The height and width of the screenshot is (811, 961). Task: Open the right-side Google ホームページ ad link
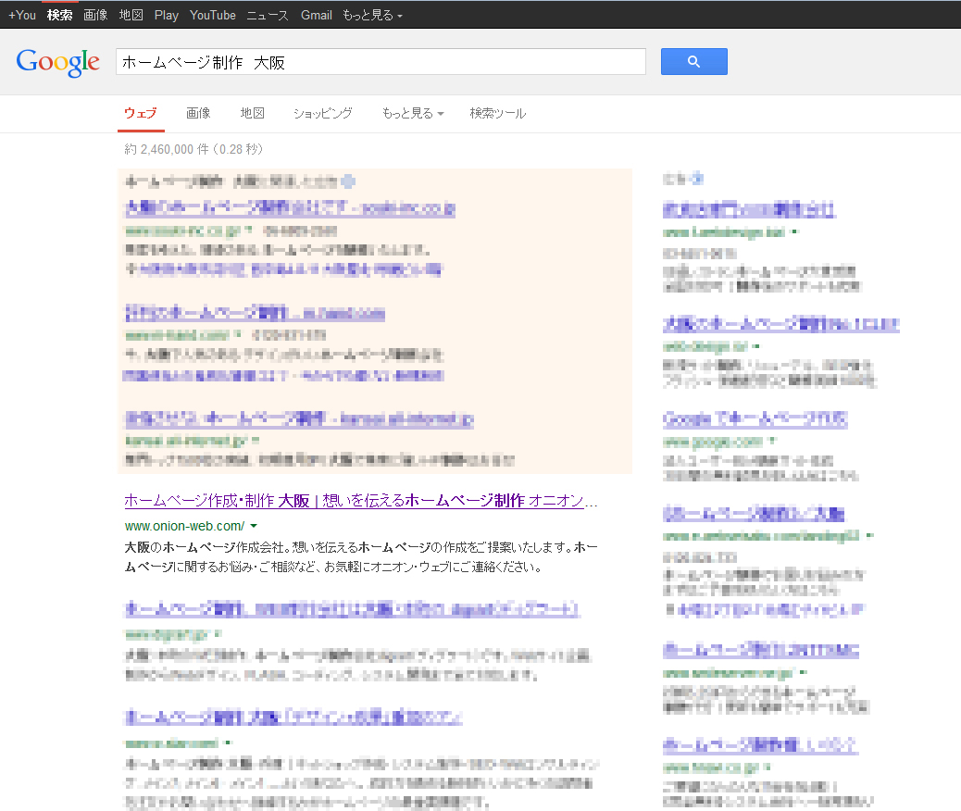(755, 419)
